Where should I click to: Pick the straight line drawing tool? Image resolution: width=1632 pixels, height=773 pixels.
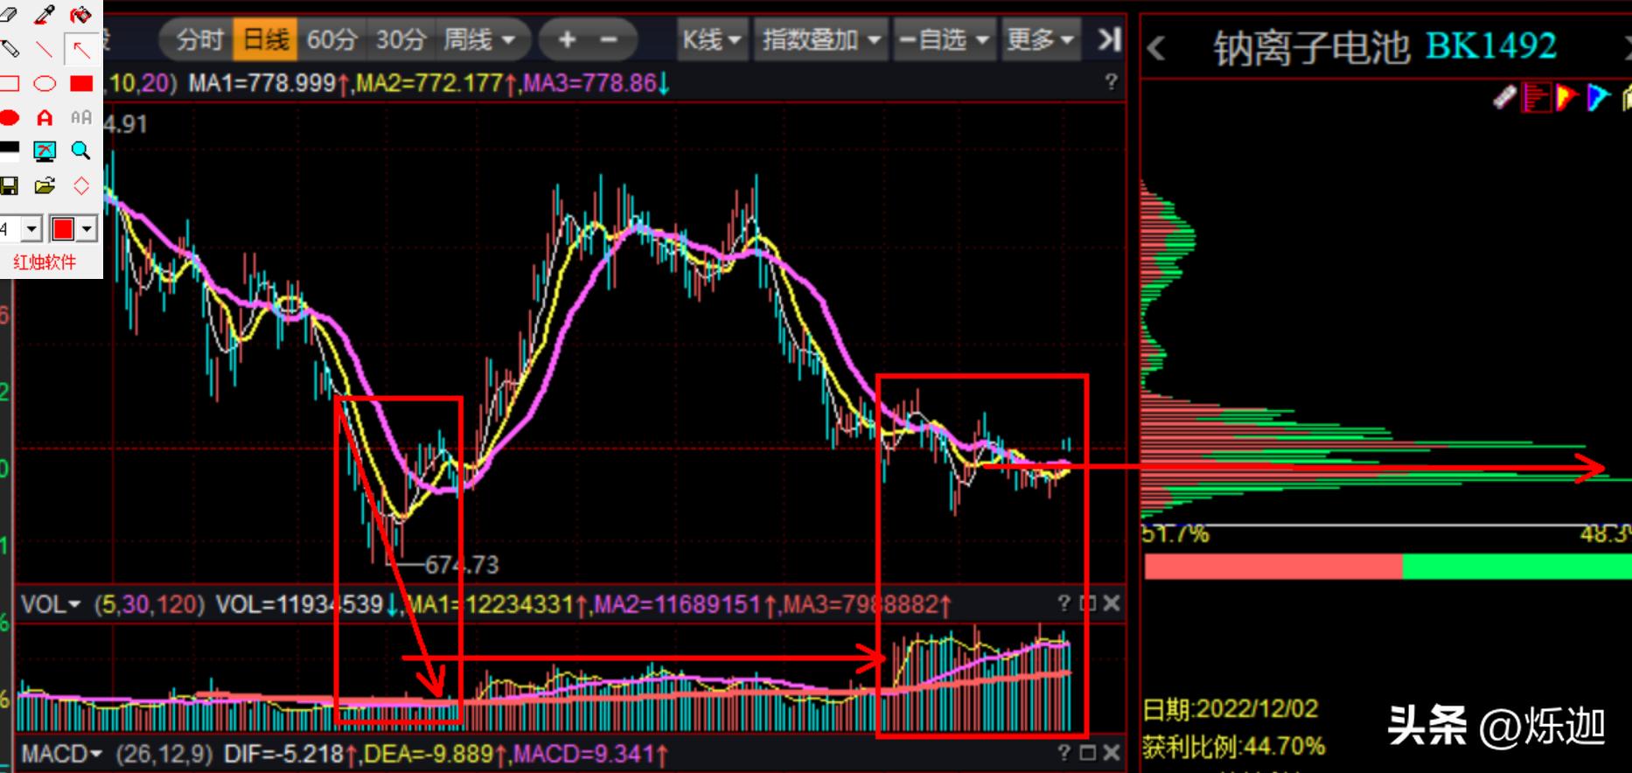click(45, 49)
